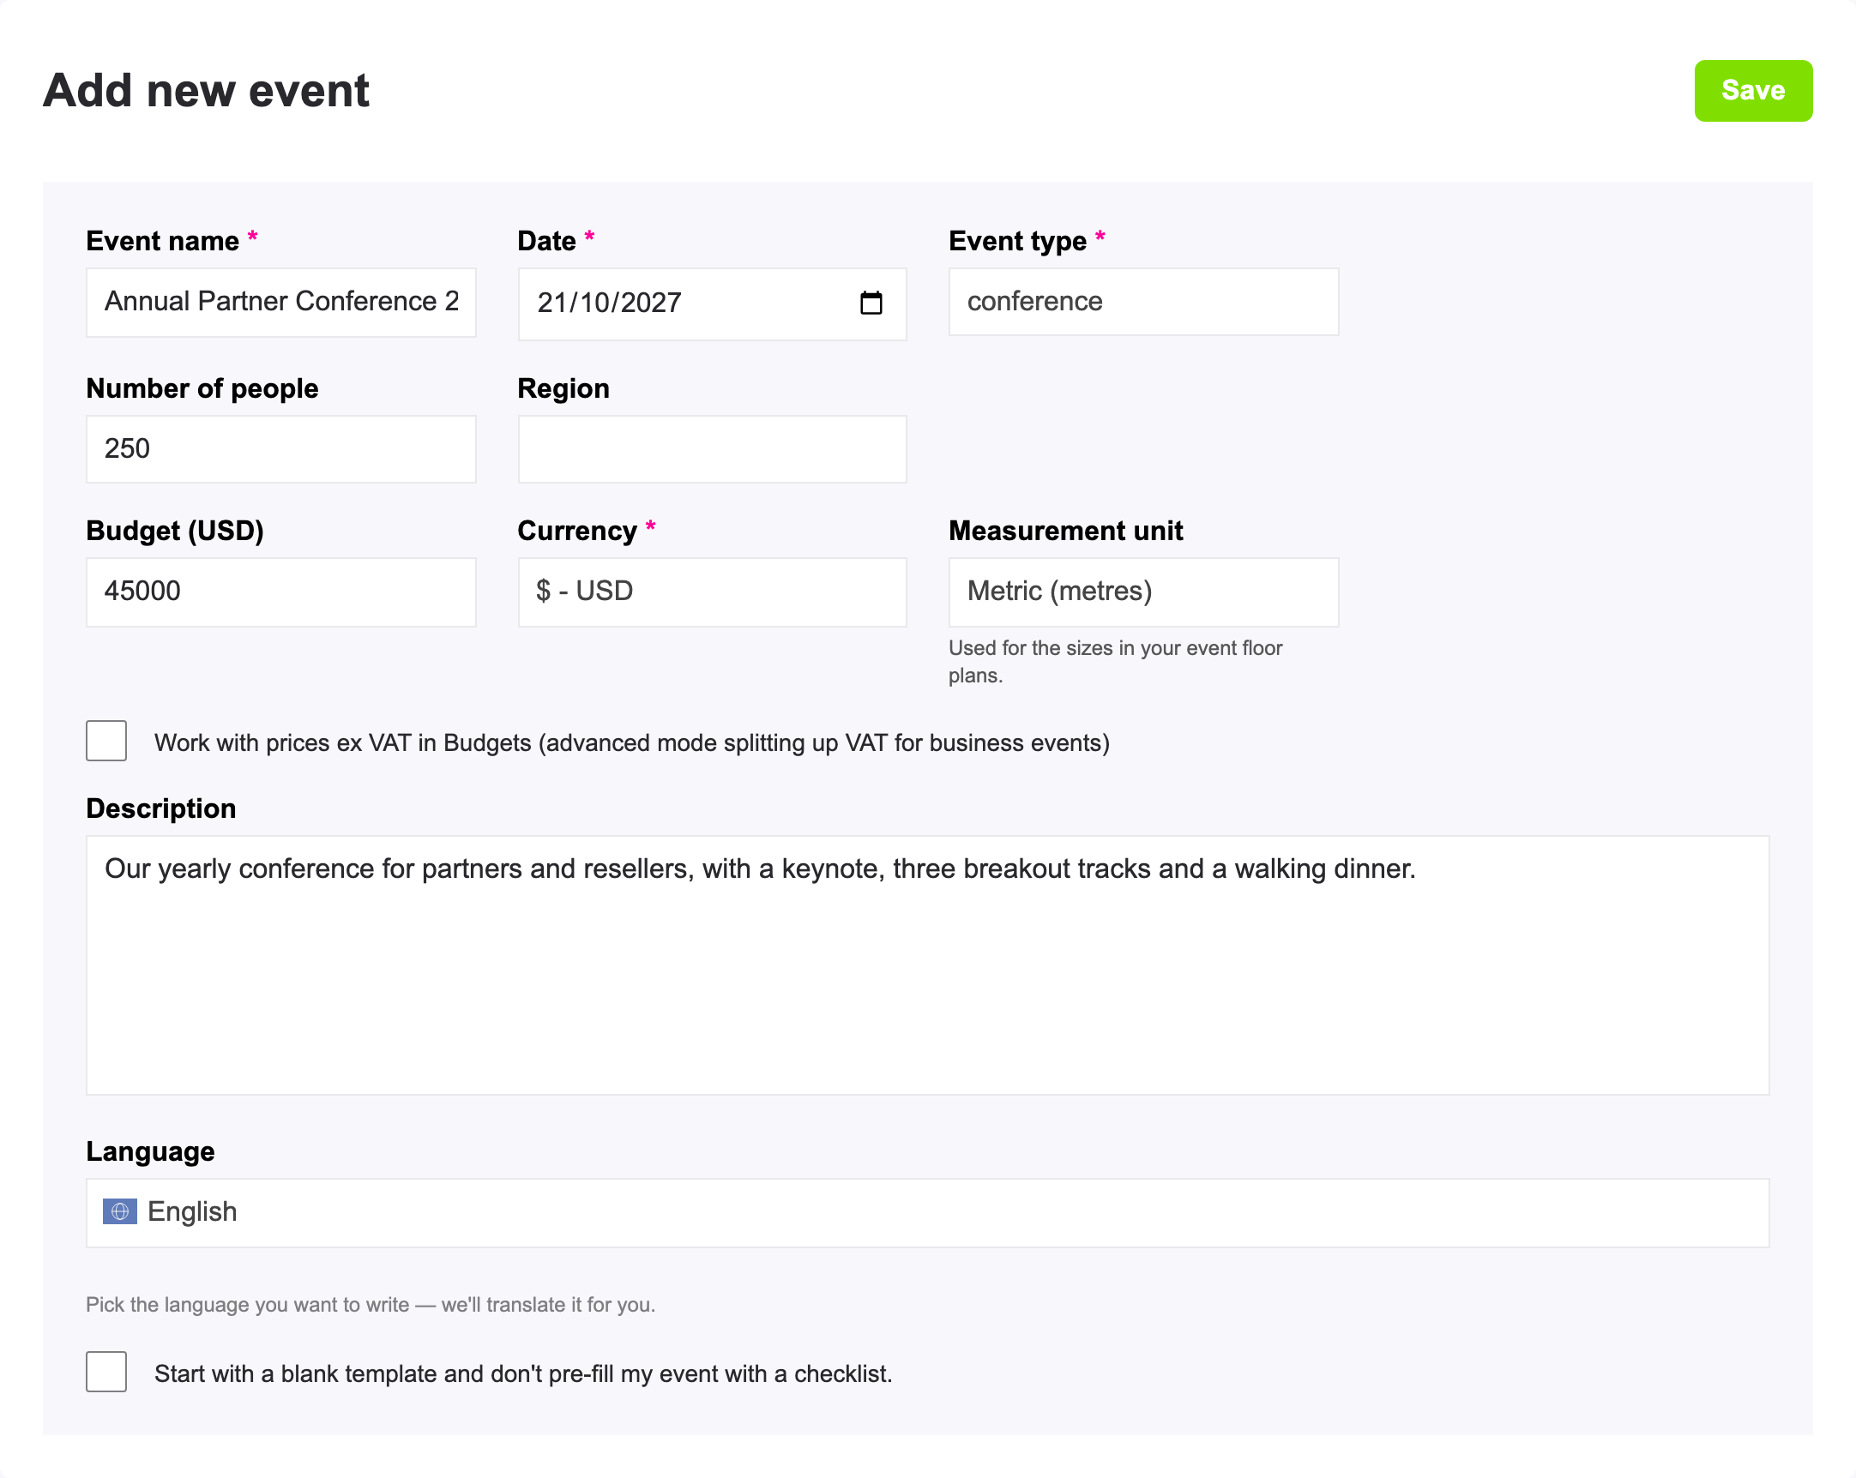Open the date picker calendar icon

871,303
